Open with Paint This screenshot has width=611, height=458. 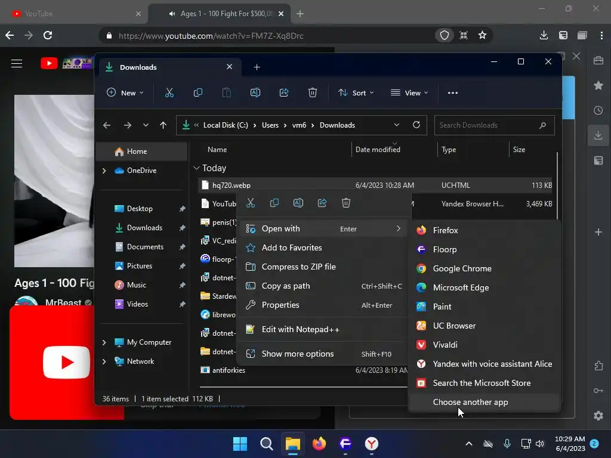pyautogui.click(x=485, y=307)
